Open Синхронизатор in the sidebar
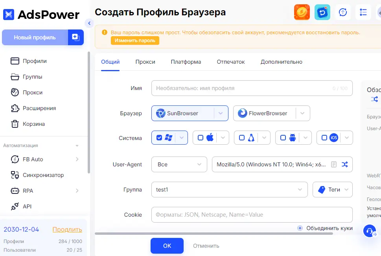Screen dimensions: 381x256 point(37,175)
